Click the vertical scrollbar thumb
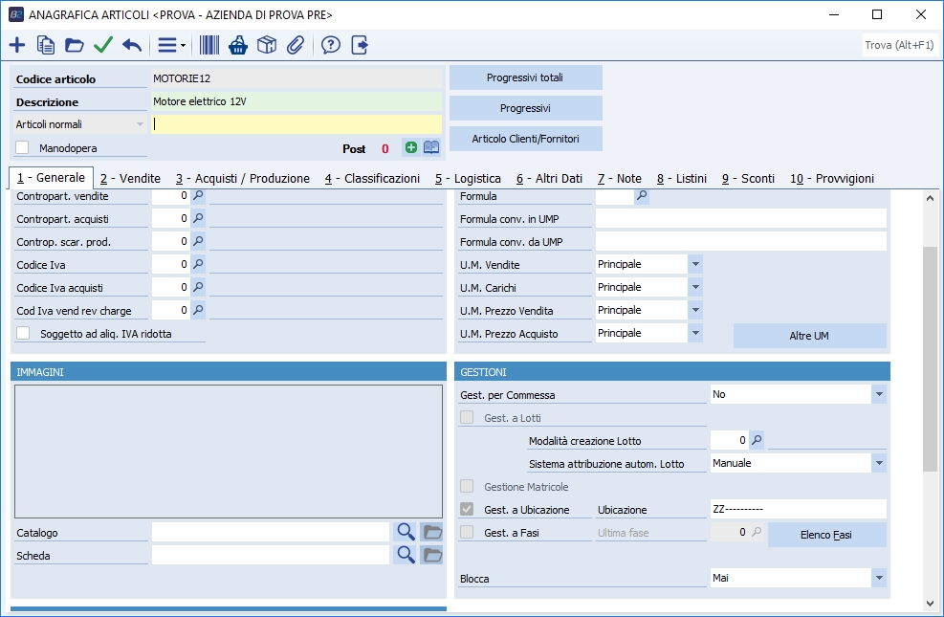 point(931,359)
